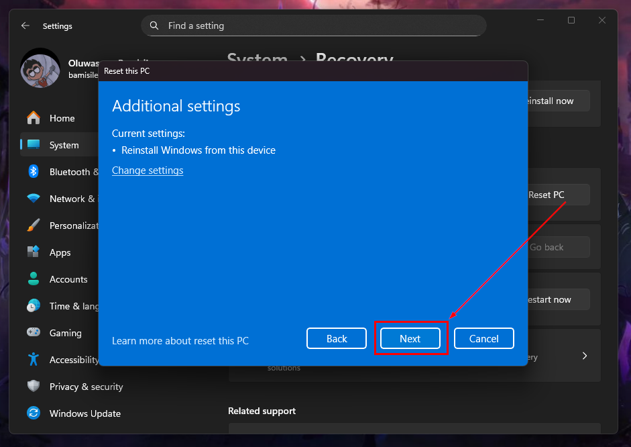Open Learn more about reset this PC
The image size is (631, 447).
tap(180, 341)
